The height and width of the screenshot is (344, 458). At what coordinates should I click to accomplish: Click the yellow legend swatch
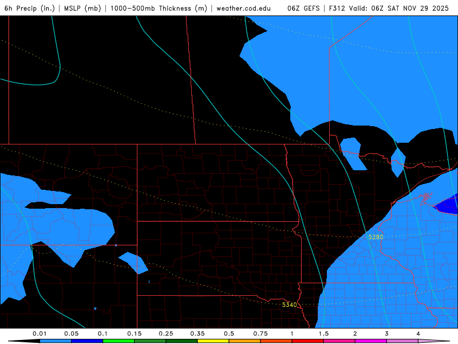tap(213, 341)
